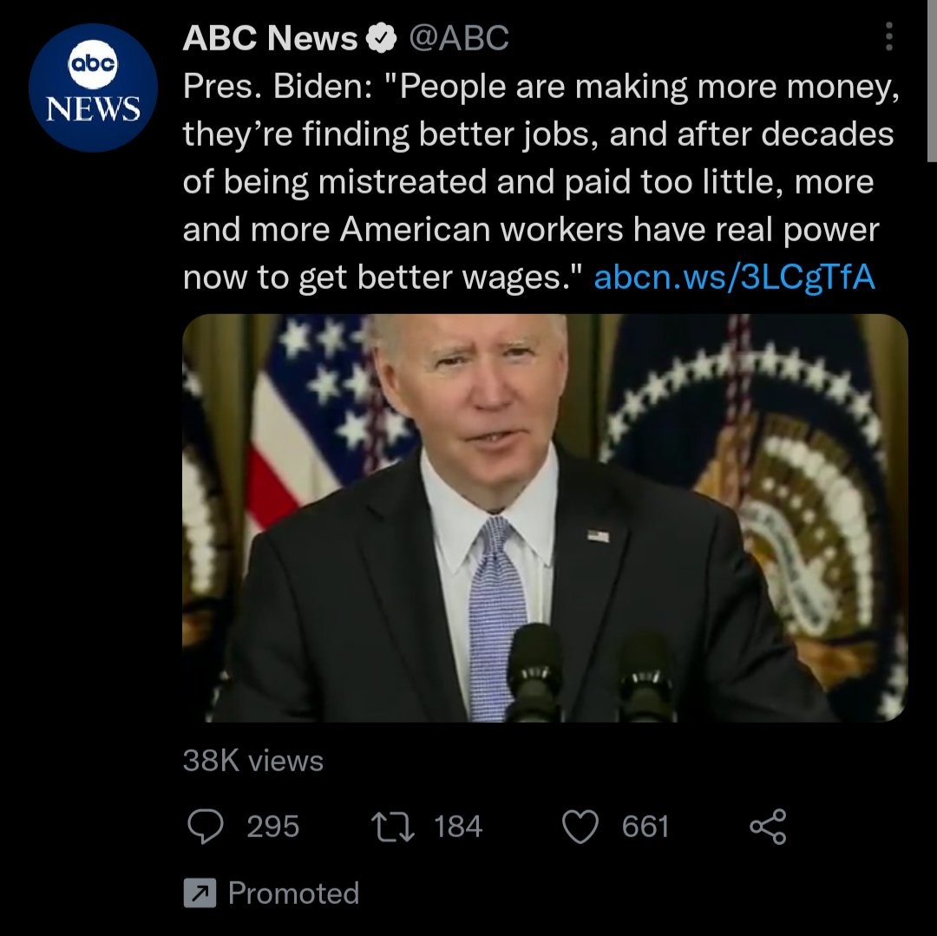Viewport: 937px width, 936px height.
Task: Click the Promoted arrow icon
Action: click(199, 893)
